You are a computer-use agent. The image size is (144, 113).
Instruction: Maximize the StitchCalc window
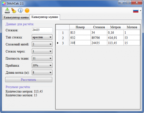(128, 3)
